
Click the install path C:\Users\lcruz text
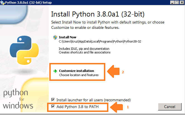[x=100, y=41]
